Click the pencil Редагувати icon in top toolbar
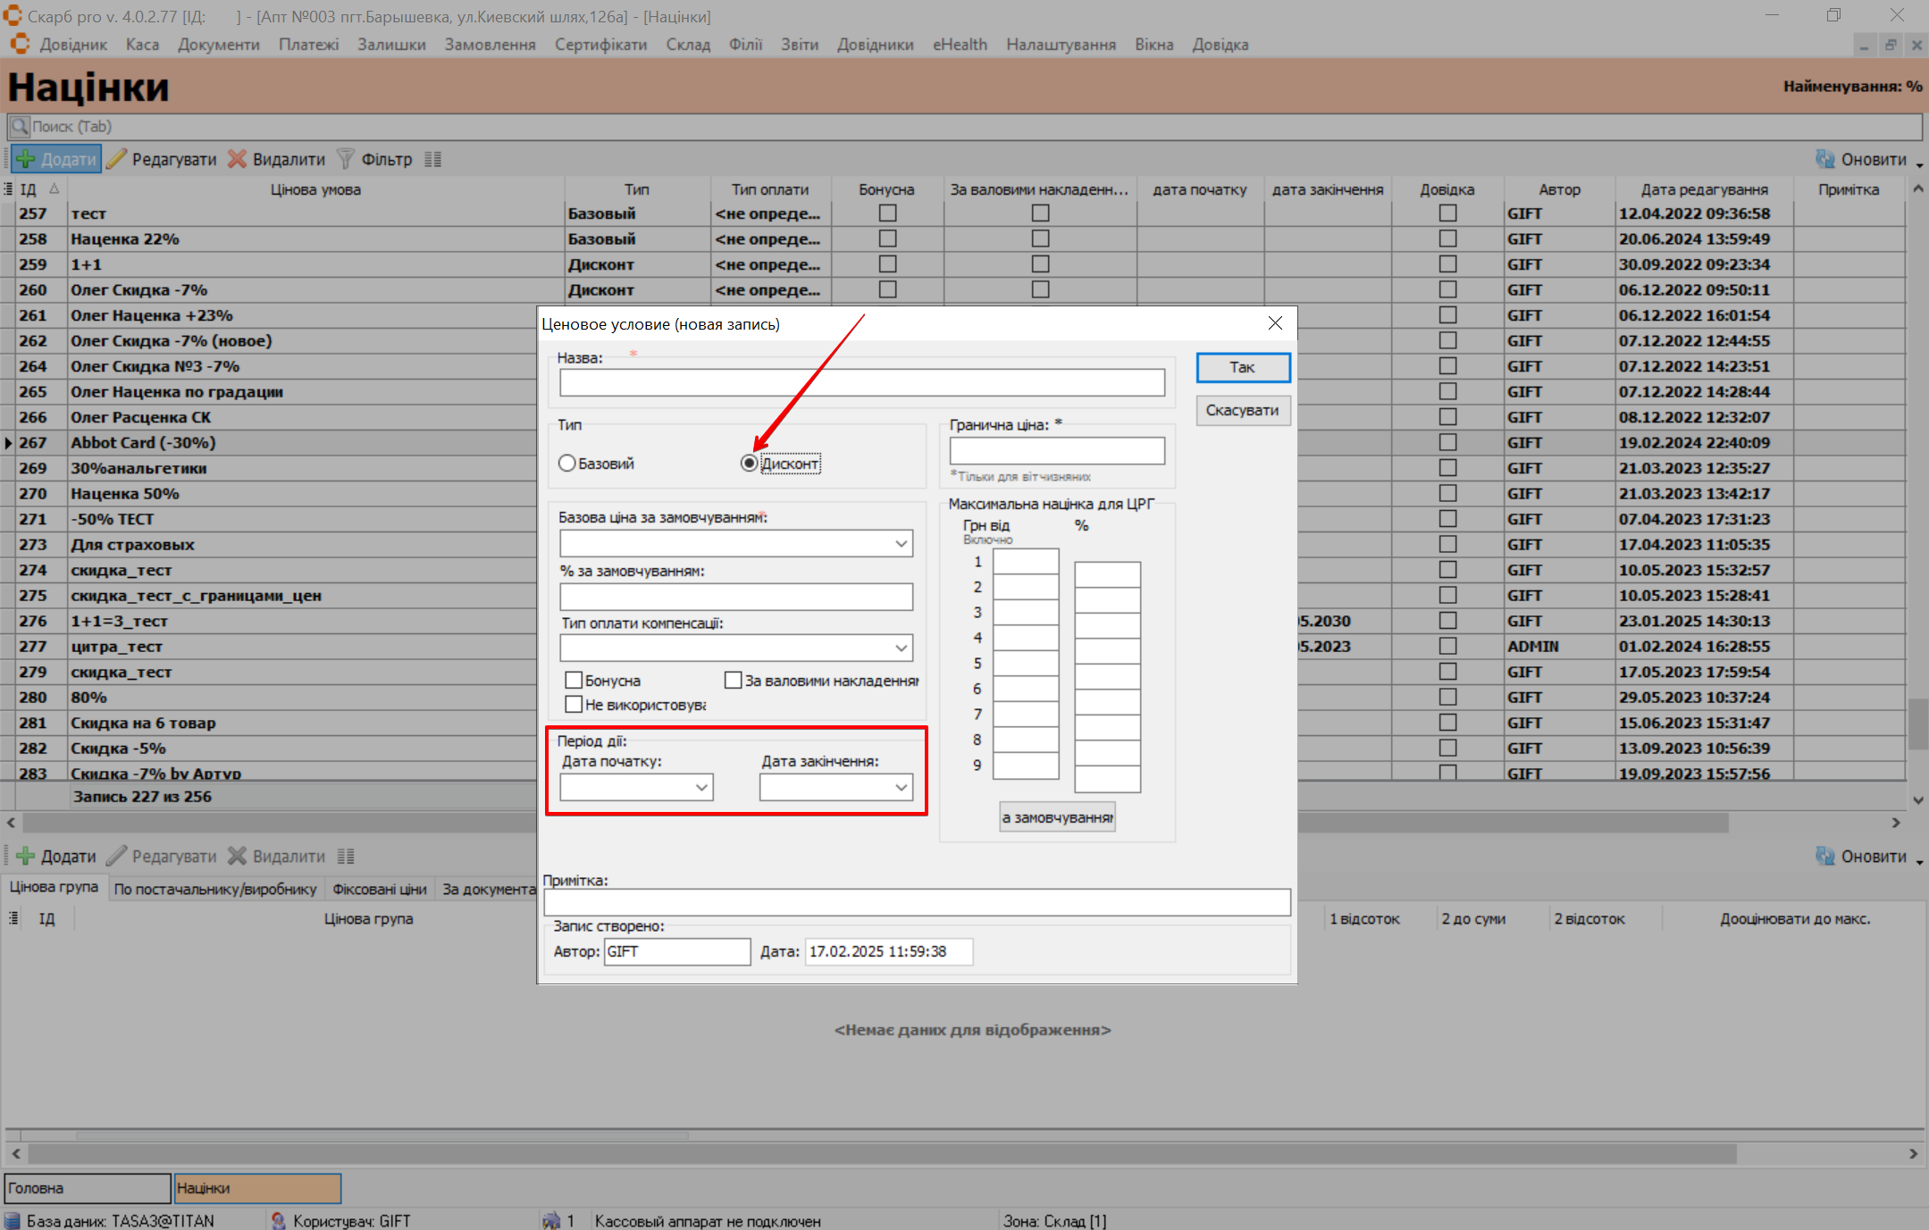This screenshot has width=1929, height=1230. click(116, 159)
